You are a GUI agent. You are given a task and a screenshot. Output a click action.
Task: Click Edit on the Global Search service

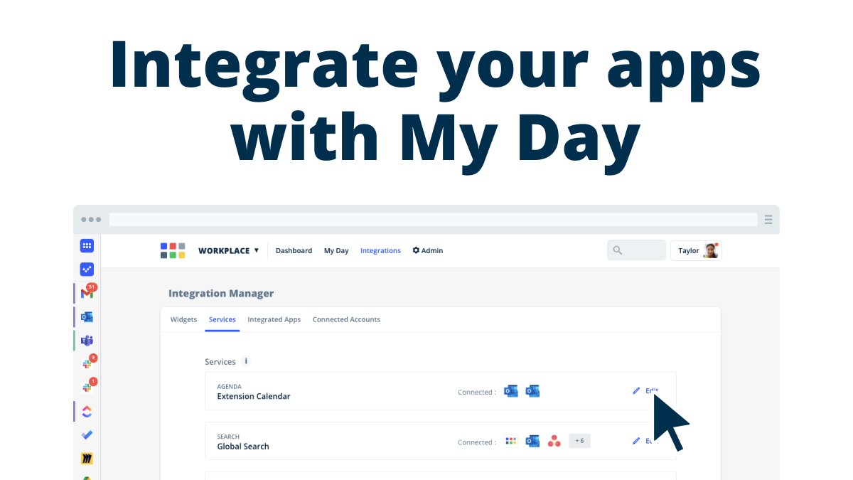pos(648,441)
